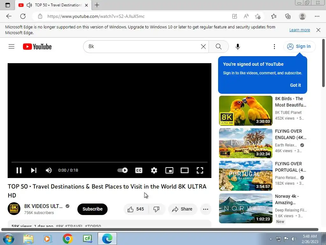Mute the video player volume
Screen dimensions: 326x245
[x=49, y=170]
